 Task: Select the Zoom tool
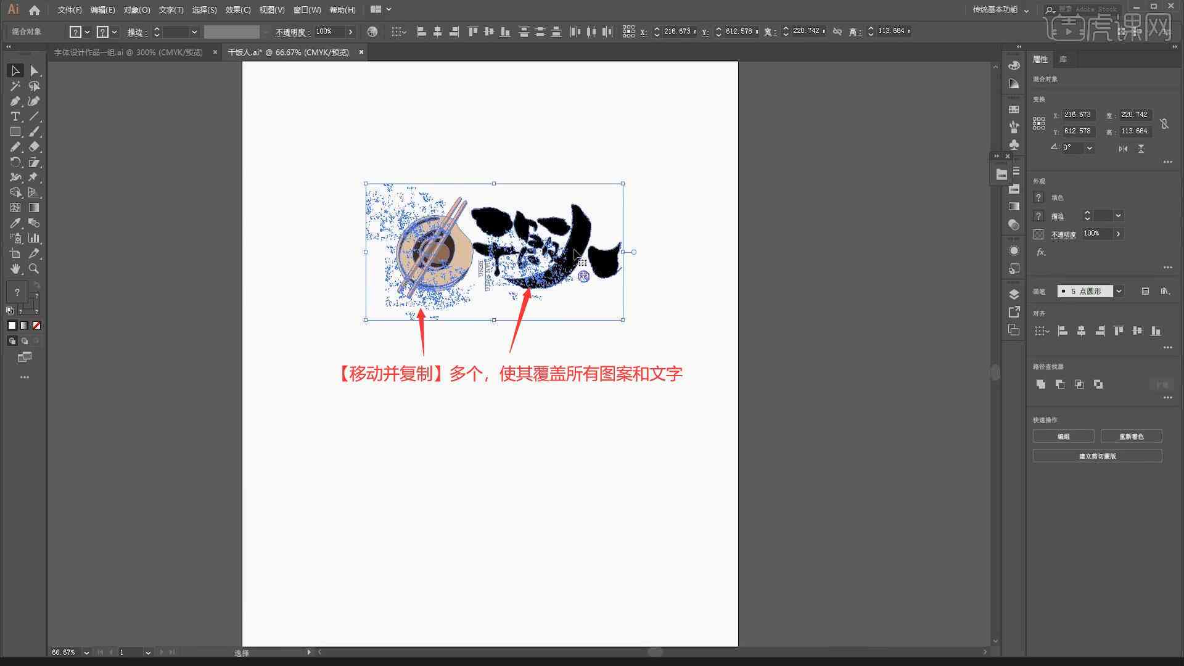33,268
